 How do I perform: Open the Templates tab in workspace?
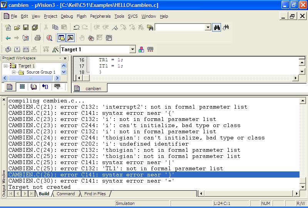57,87
